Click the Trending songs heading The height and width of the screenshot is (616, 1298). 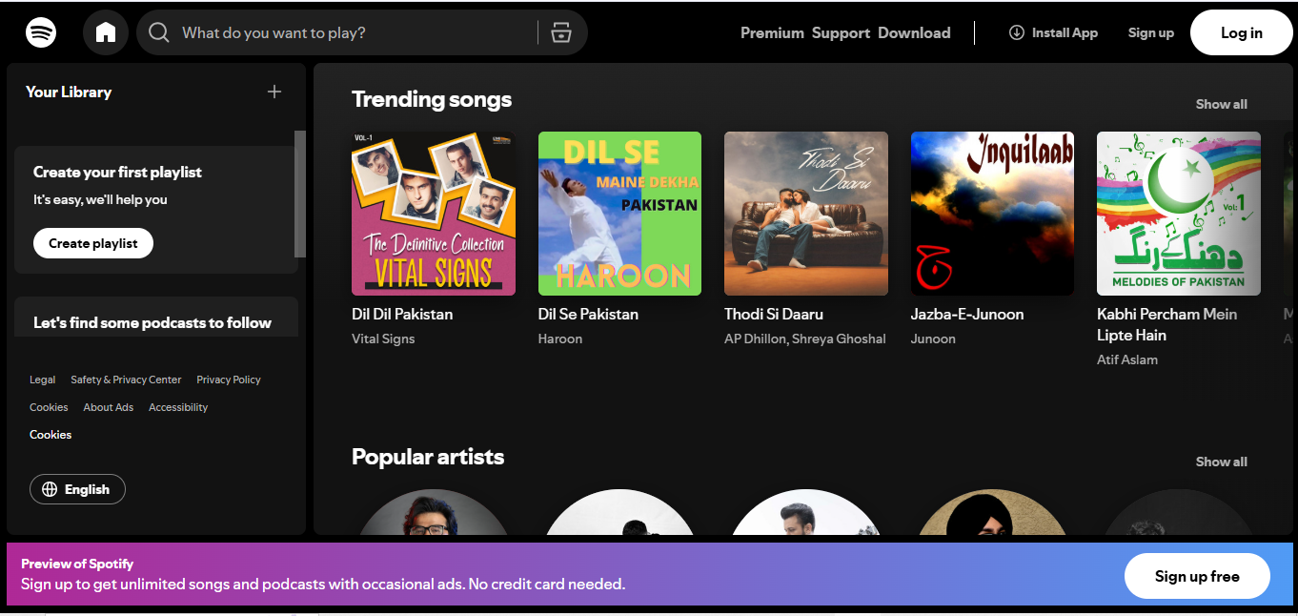pos(432,99)
